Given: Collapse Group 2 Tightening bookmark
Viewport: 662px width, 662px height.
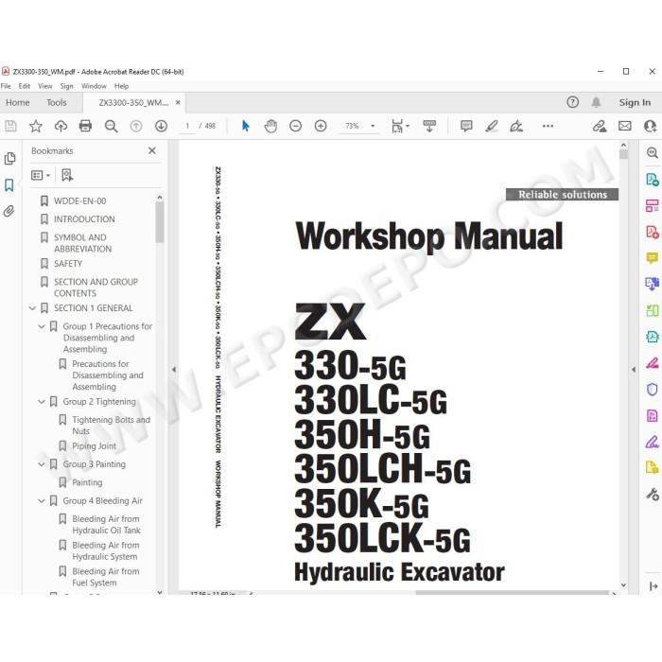Looking at the screenshot, I should 42,402.
